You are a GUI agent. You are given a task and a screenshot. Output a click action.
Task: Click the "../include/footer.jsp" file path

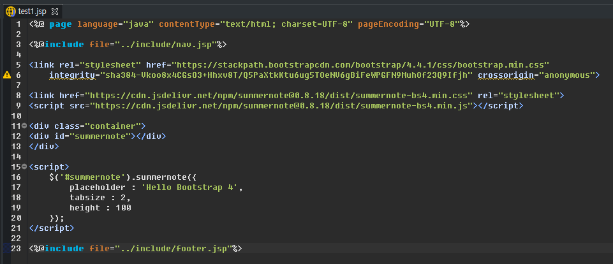pos(174,248)
